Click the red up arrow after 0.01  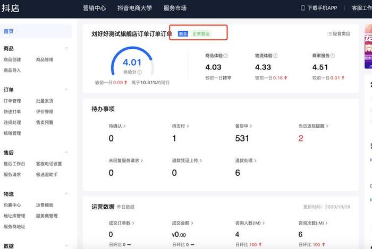343,78
